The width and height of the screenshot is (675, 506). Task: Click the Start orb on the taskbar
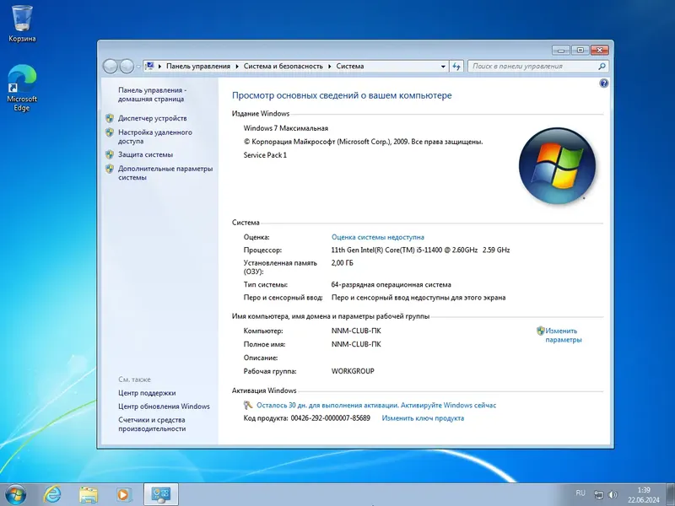[15, 496]
